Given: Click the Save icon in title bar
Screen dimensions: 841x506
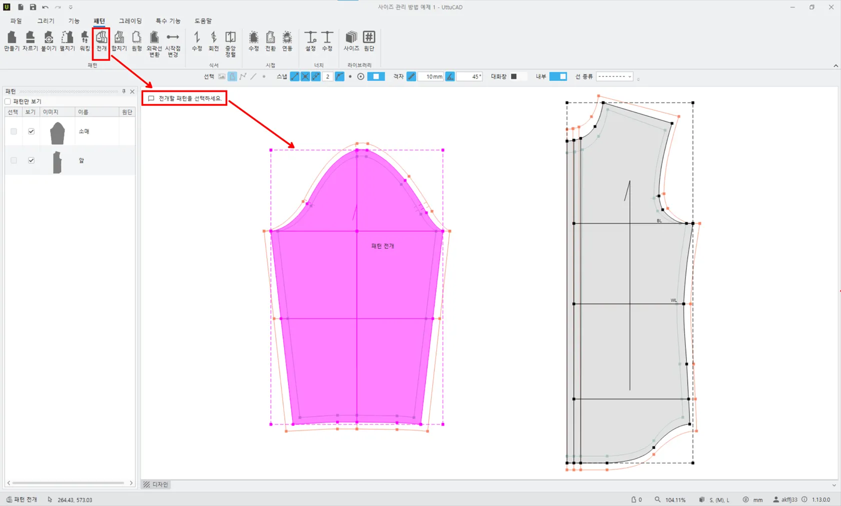Looking at the screenshot, I should (33, 7).
